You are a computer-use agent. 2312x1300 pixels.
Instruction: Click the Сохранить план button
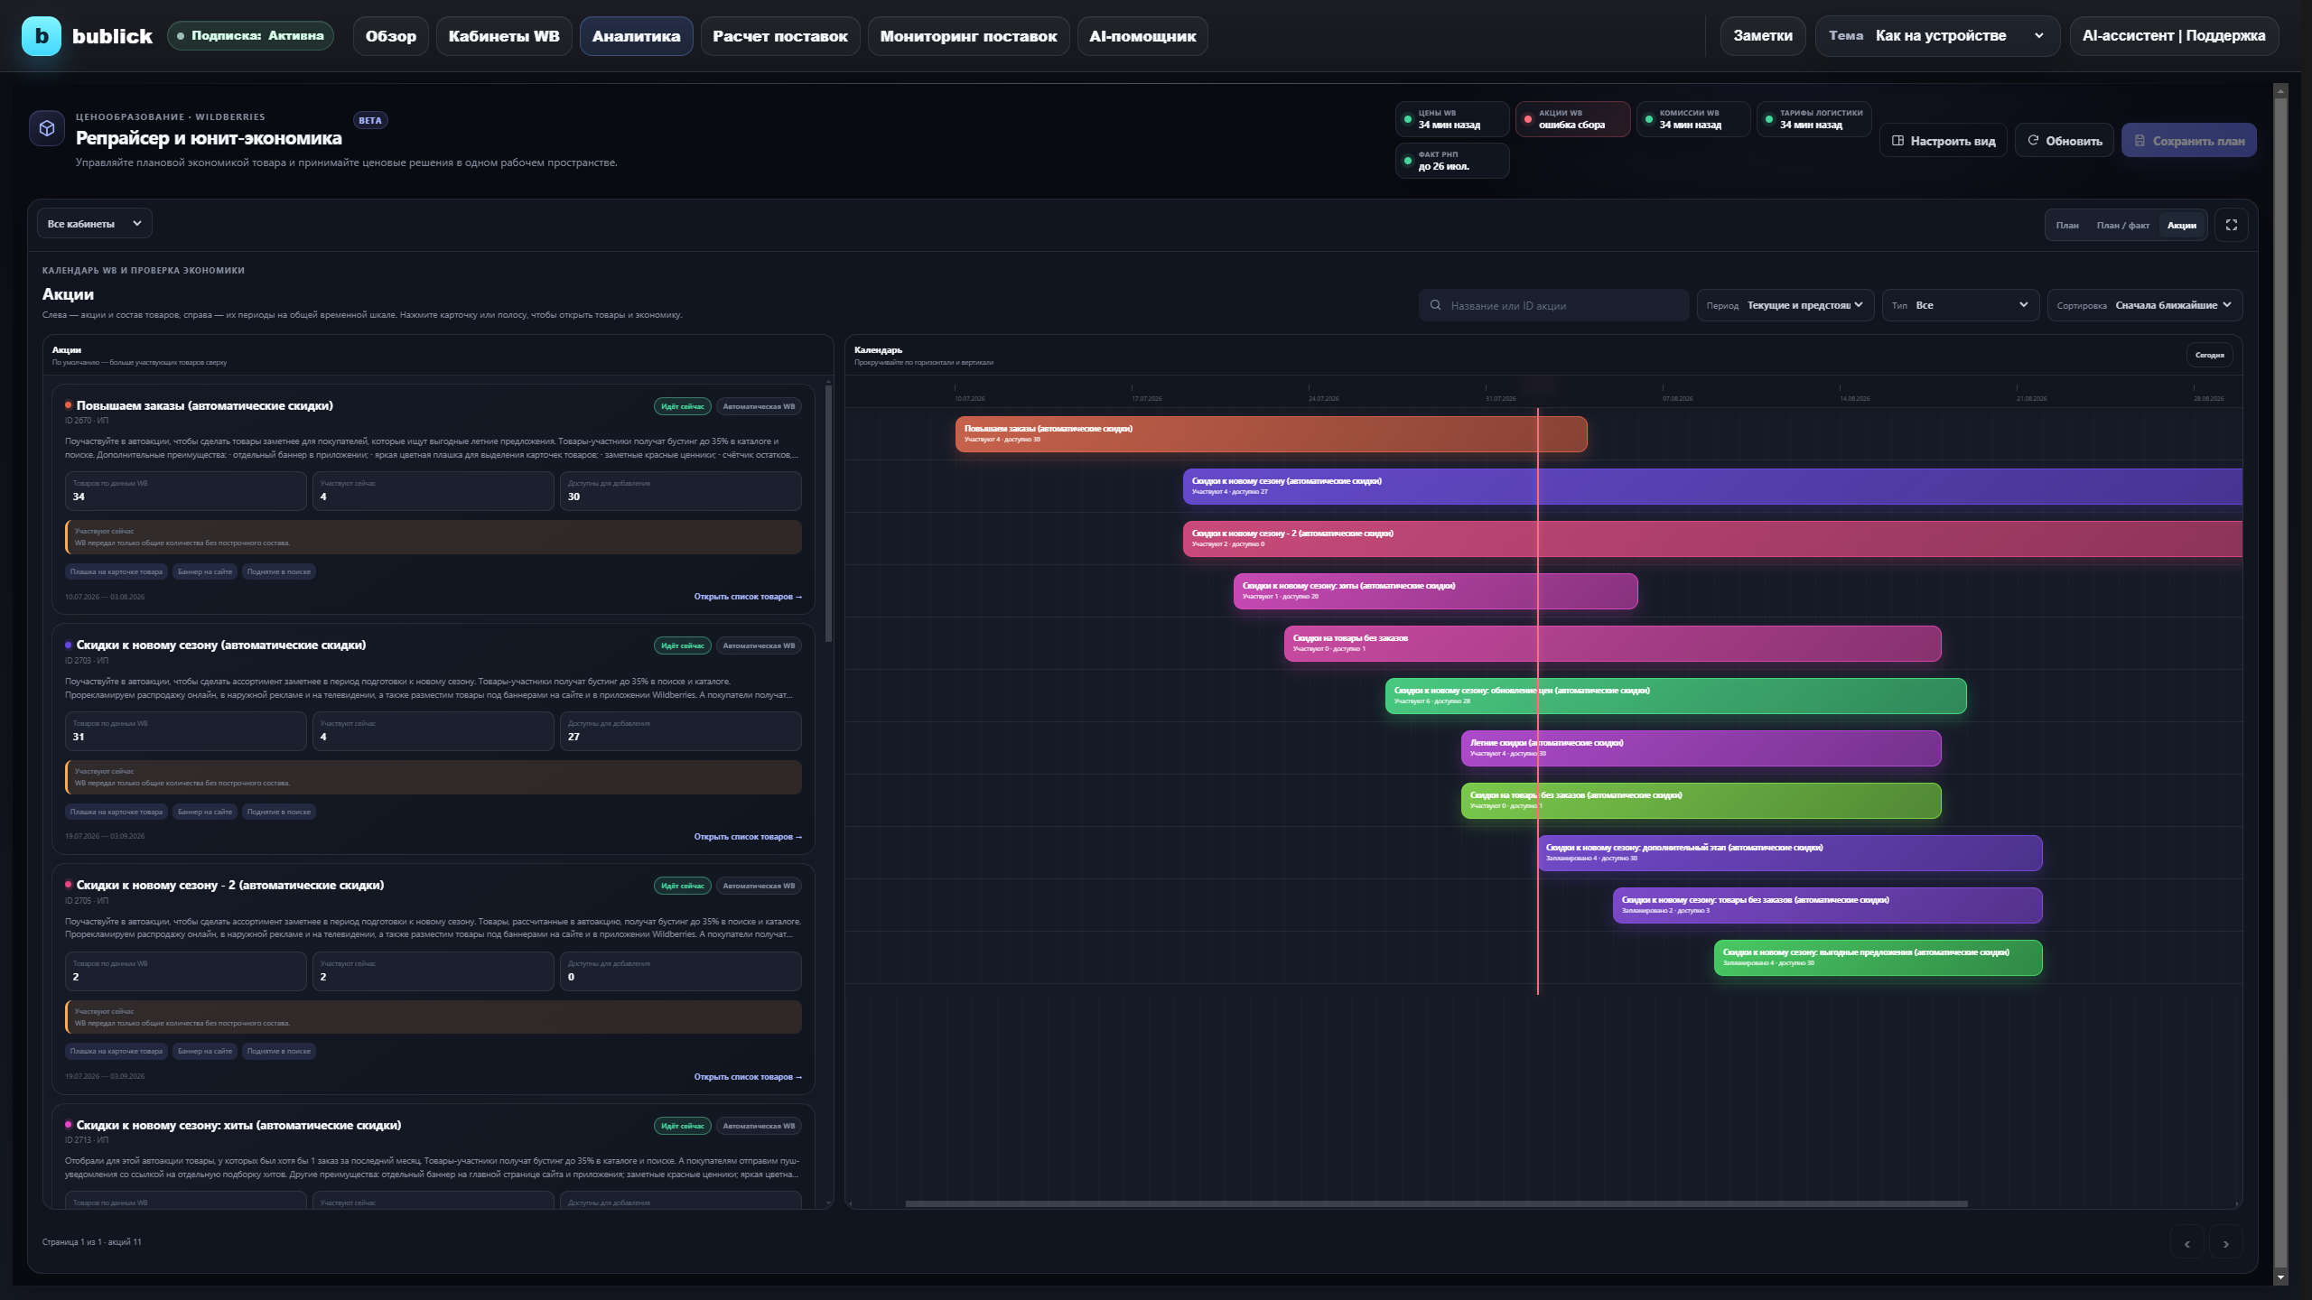pyautogui.click(x=2188, y=141)
